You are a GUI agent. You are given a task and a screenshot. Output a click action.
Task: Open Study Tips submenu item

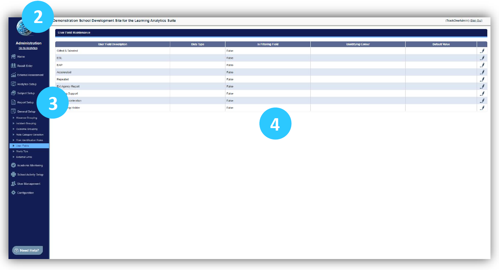(x=22, y=151)
